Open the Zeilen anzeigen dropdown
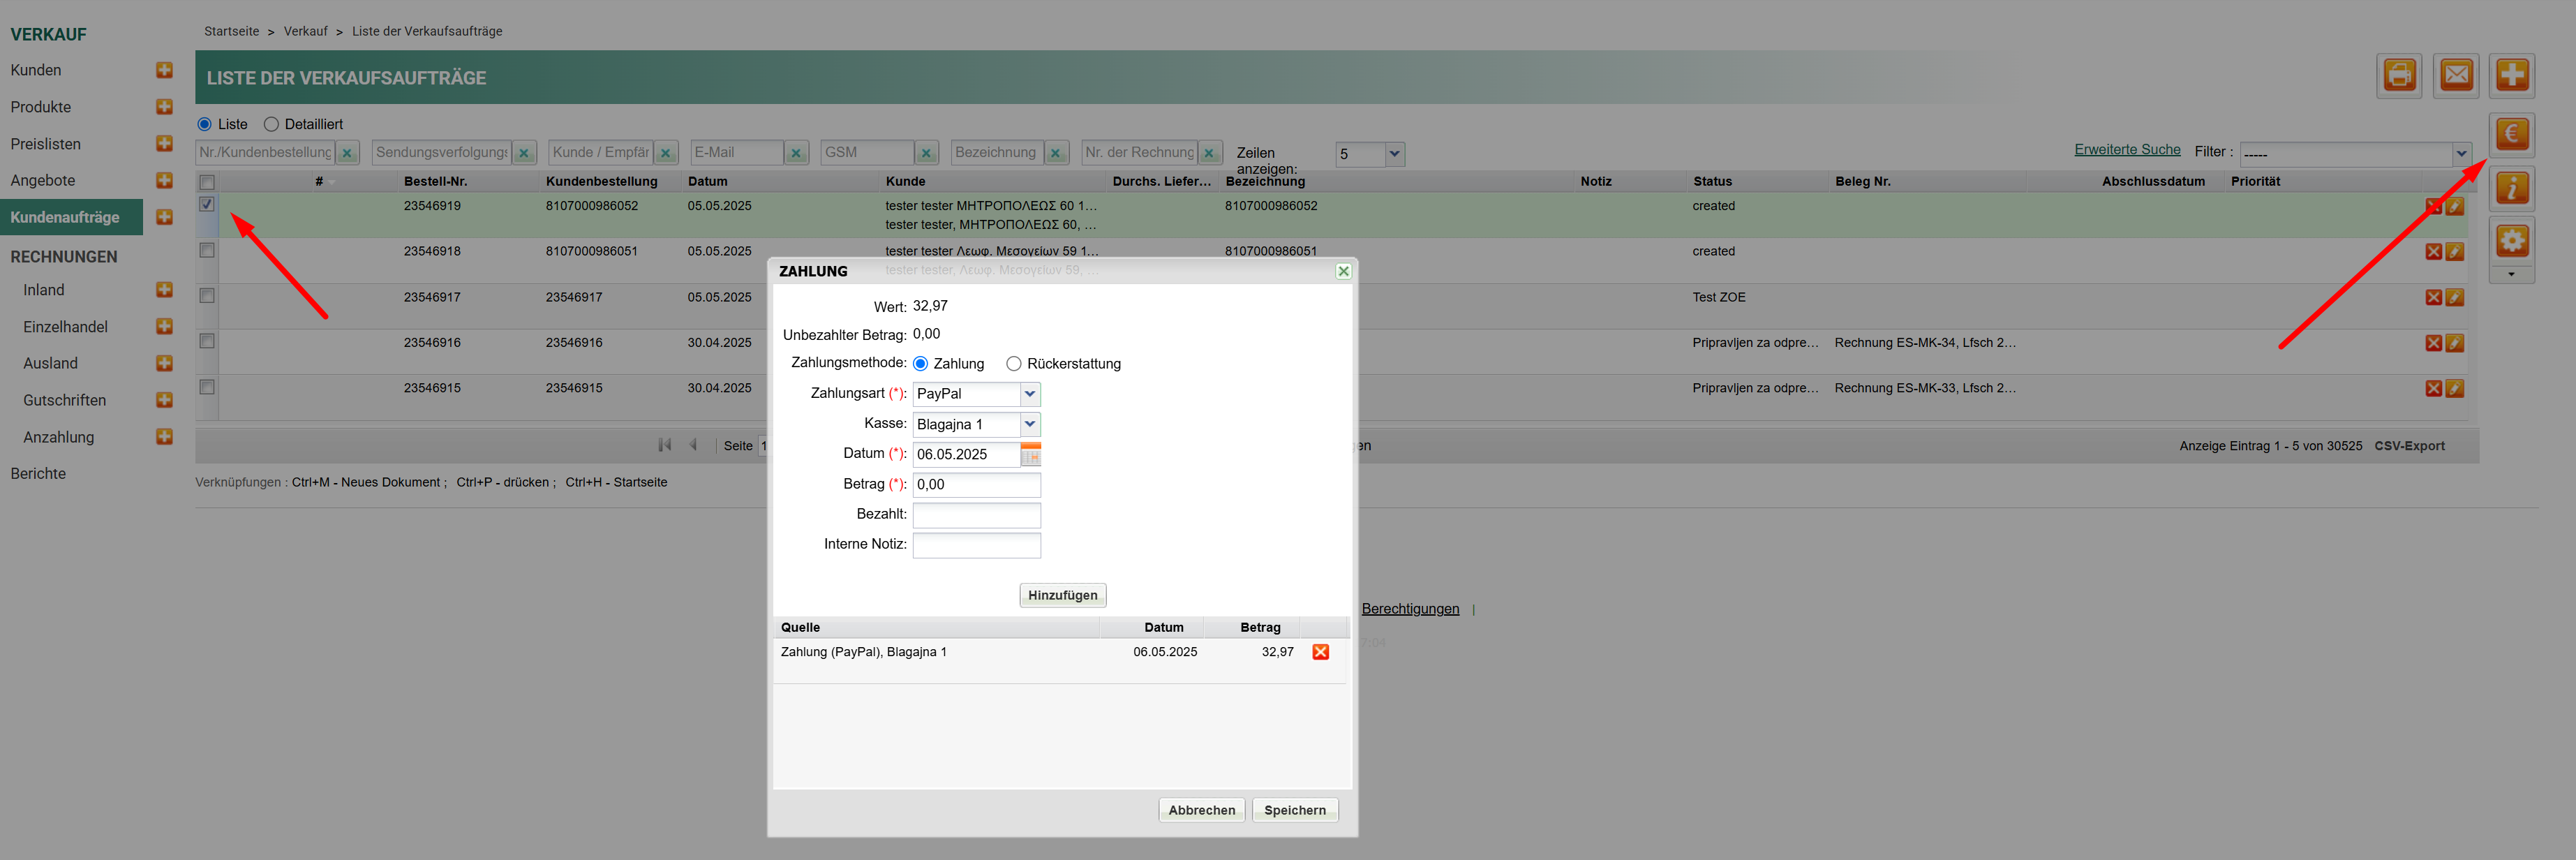This screenshot has width=2576, height=860. (1394, 154)
